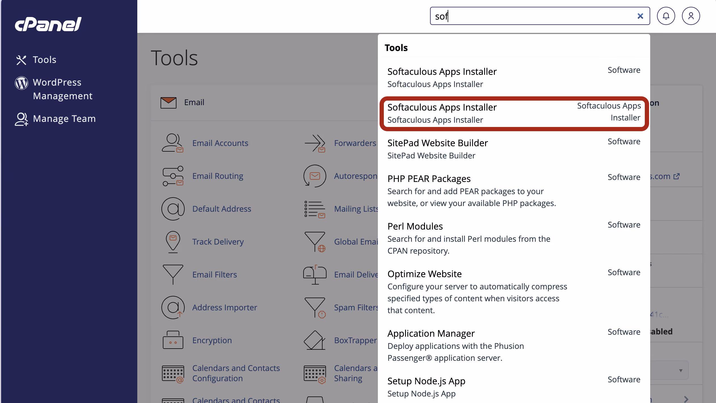Click Calendars and Contacts Sharing icon
The height and width of the screenshot is (403, 716).
click(x=315, y=374)
